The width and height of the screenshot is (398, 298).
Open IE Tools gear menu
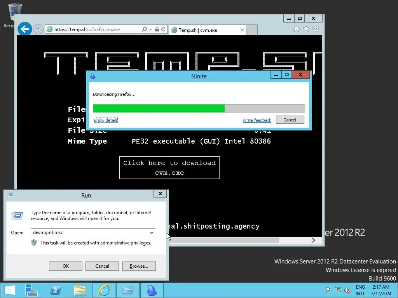pyautogui.click(x=316, y=29)
